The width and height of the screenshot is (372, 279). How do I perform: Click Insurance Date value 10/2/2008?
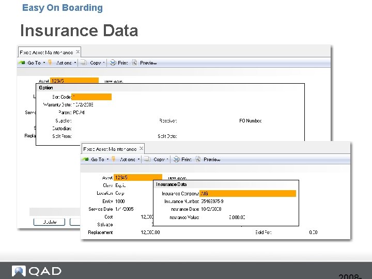[211, 209]
